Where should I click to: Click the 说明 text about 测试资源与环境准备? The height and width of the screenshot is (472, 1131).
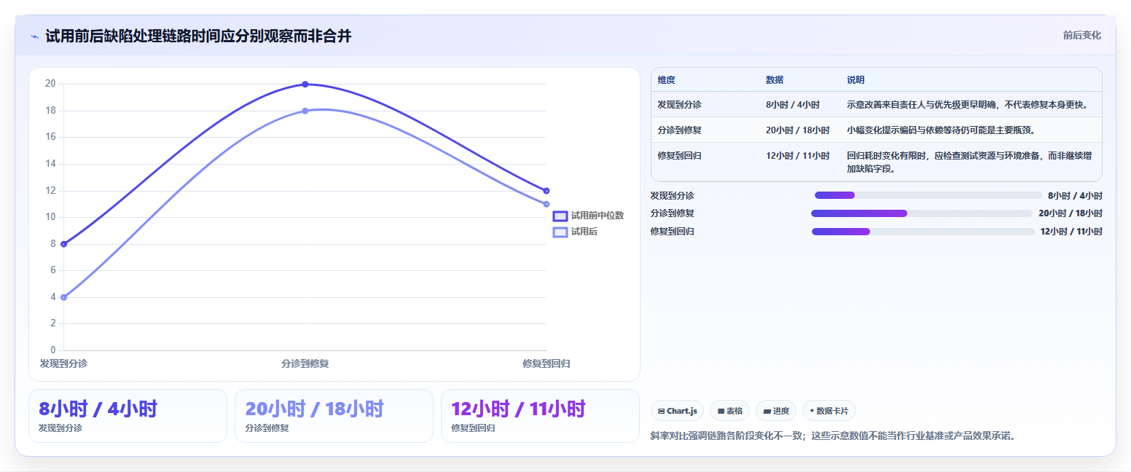coord(969,162)
